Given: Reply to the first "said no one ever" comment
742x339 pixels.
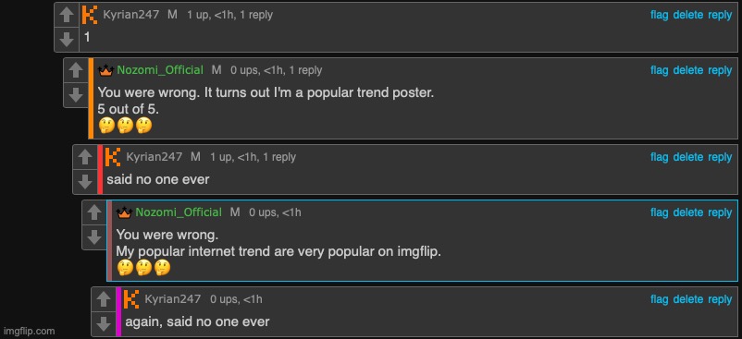Looking at the screenshot, I should coord(720,157).
